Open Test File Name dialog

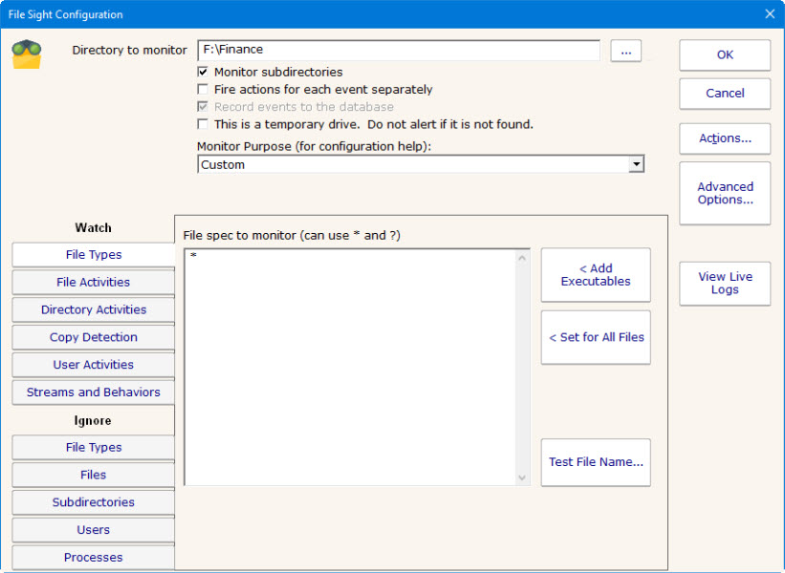coord(596,462)
